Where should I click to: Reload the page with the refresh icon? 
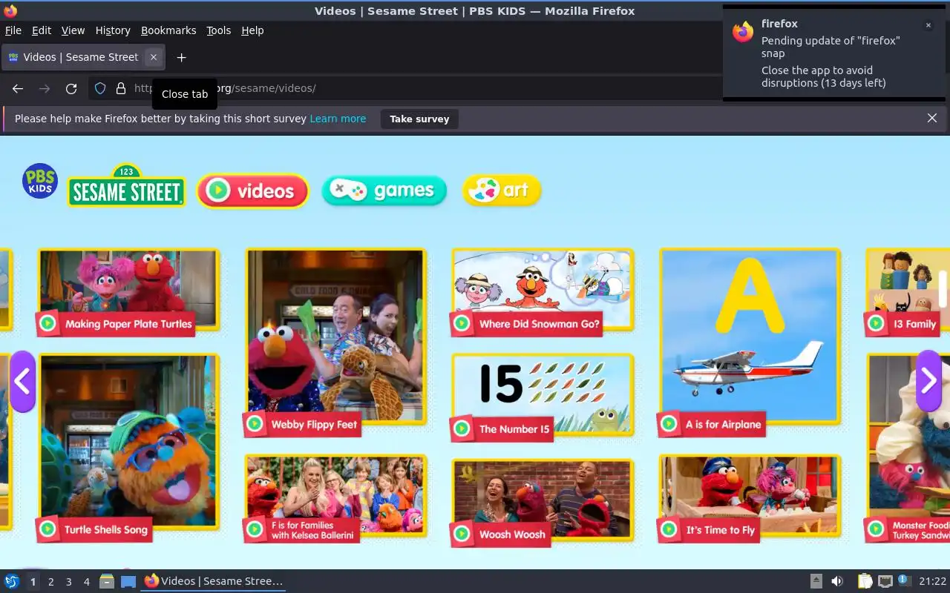pos(71,89)
